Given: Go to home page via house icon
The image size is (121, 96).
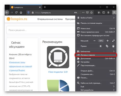Looking at the screenshot, I should coord(21,12).
